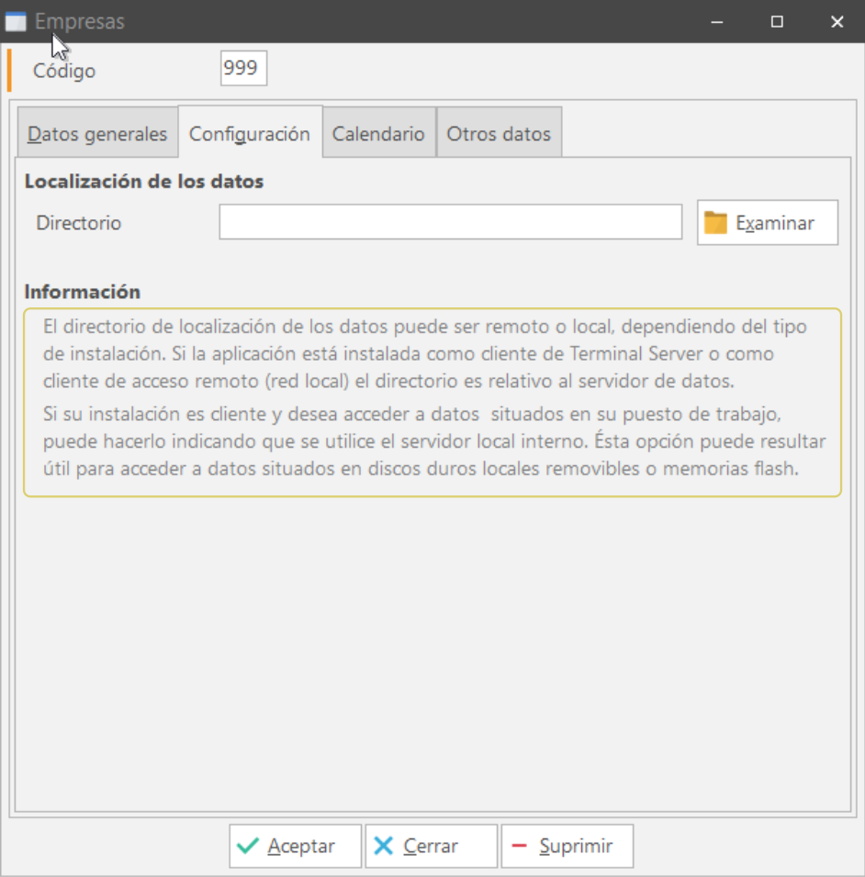Click the Código label
The image size is (865, 877).
pos(64,71)
